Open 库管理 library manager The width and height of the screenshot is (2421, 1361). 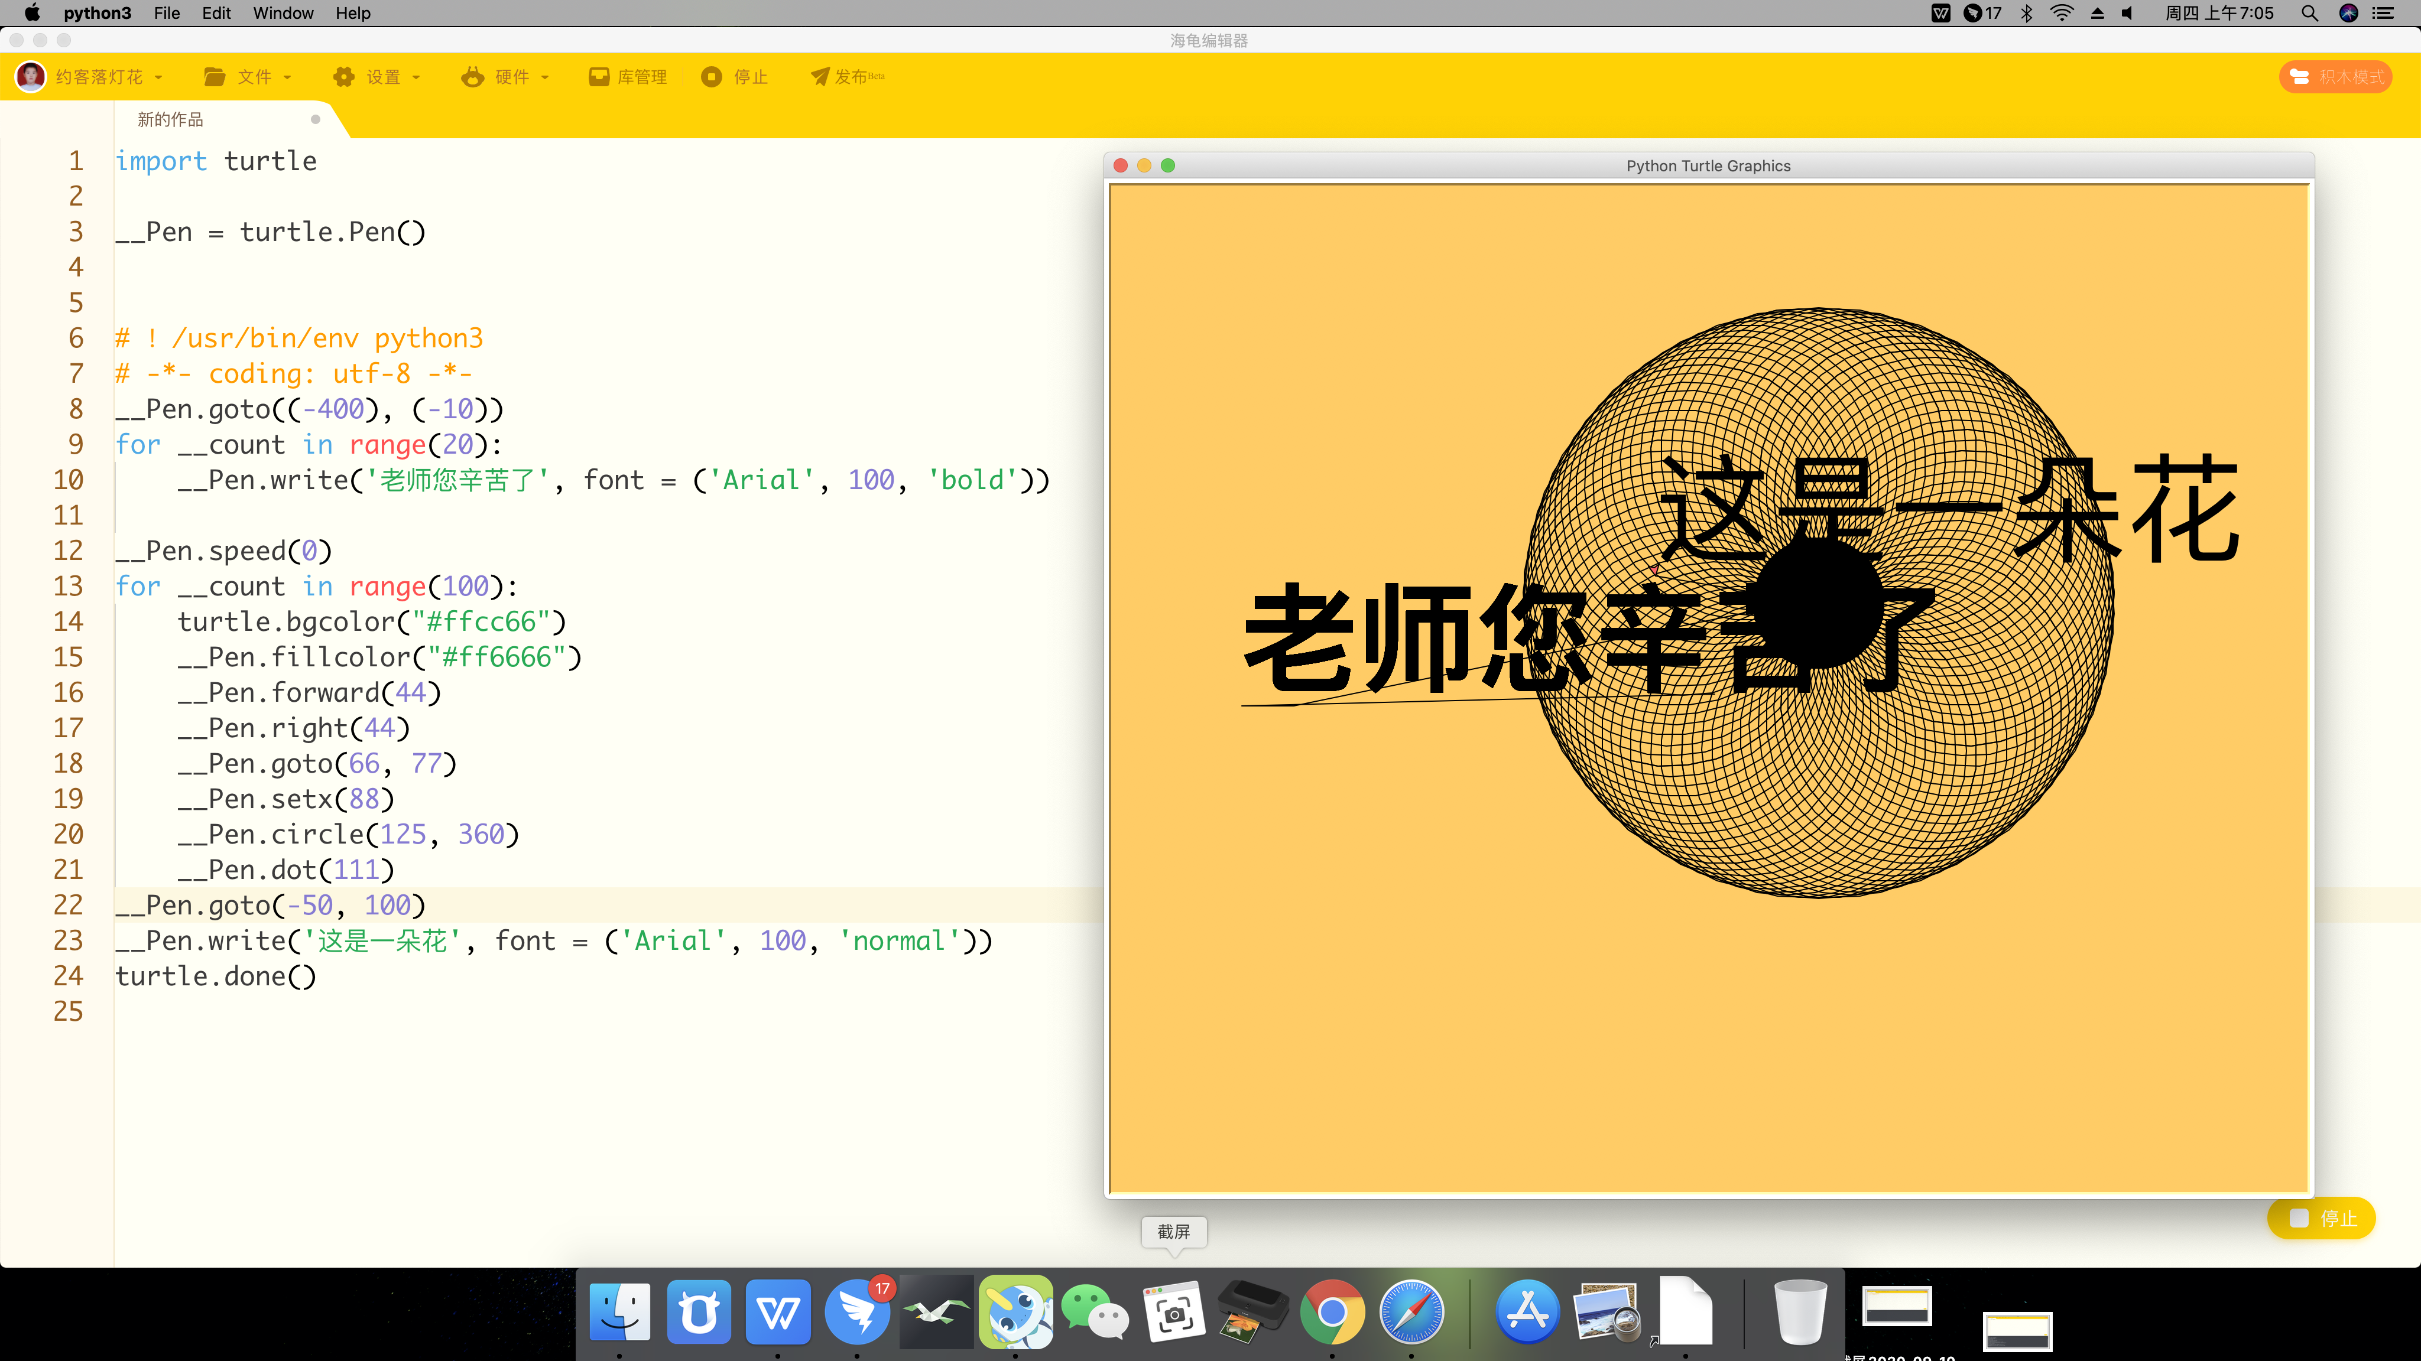click(x=628, y=77)
